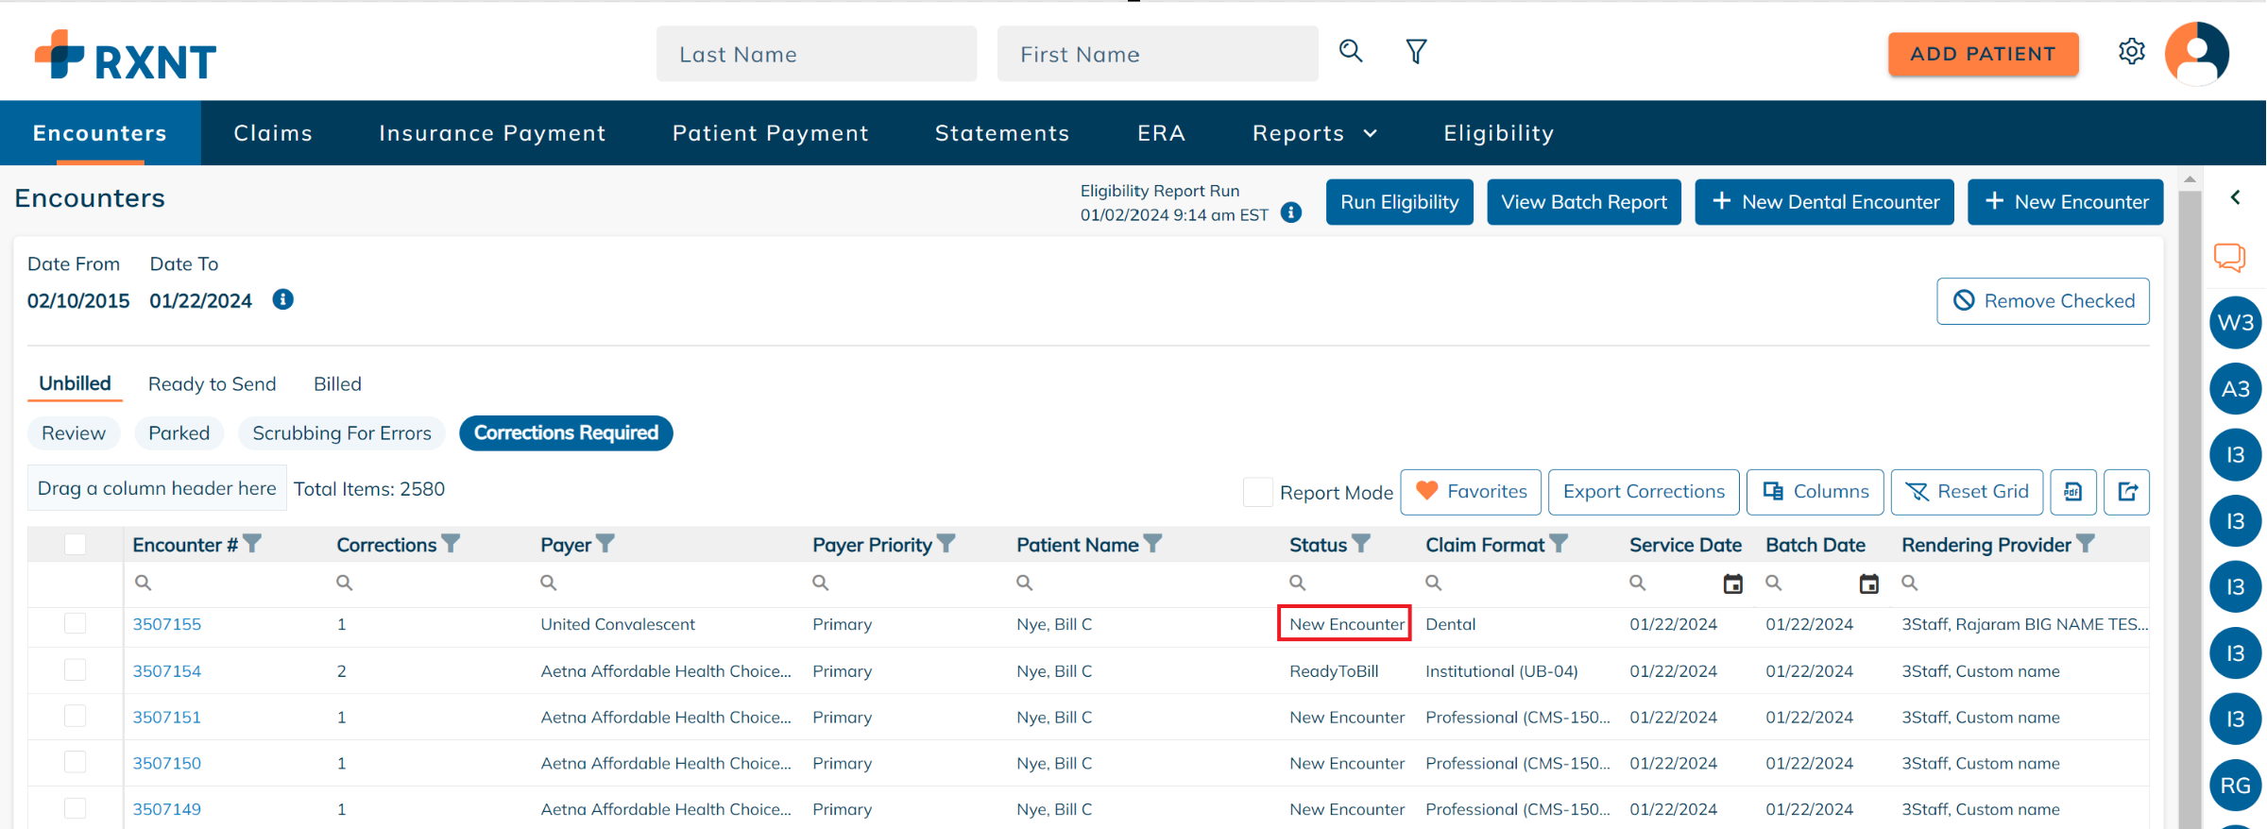The image size is (2267, 829).
Task: Click the chat bubble icon in sidebar
Action: tap(2229, 257)
